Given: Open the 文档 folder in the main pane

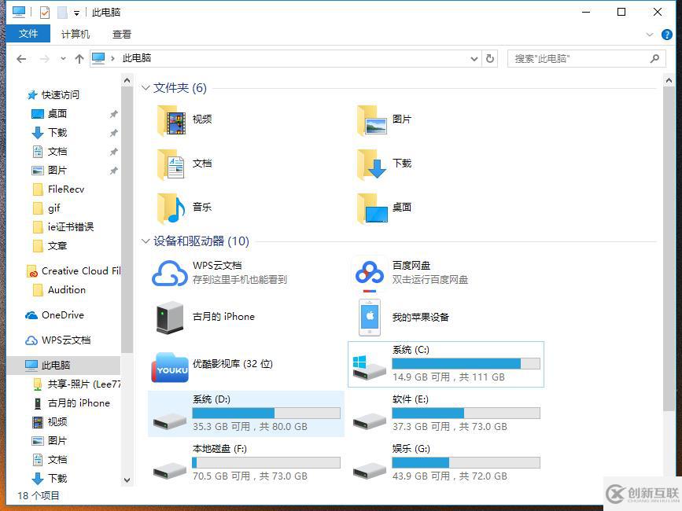Looking at the screenshot, I should click(185, 164).
